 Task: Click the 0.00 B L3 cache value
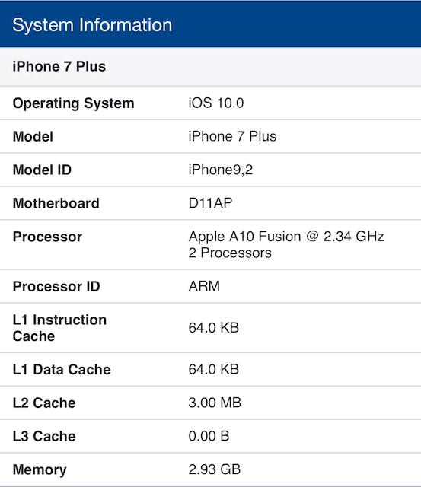click(209, 436)
